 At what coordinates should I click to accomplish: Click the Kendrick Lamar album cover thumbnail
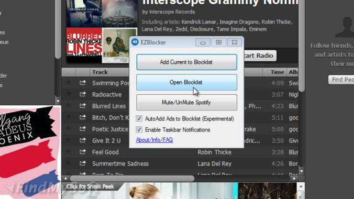(x=84, y=13)
